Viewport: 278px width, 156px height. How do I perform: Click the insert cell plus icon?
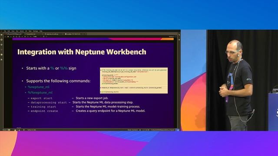point(11,36)
